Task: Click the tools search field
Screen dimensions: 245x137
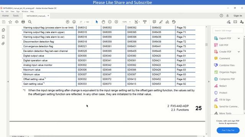Action: [228, 30]
